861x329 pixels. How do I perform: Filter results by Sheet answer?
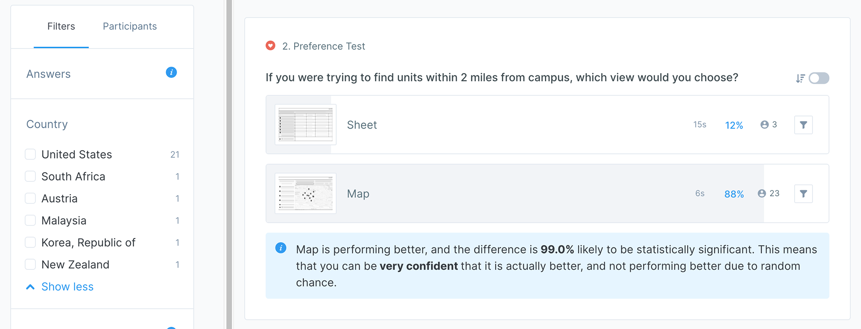pos(803,125)
